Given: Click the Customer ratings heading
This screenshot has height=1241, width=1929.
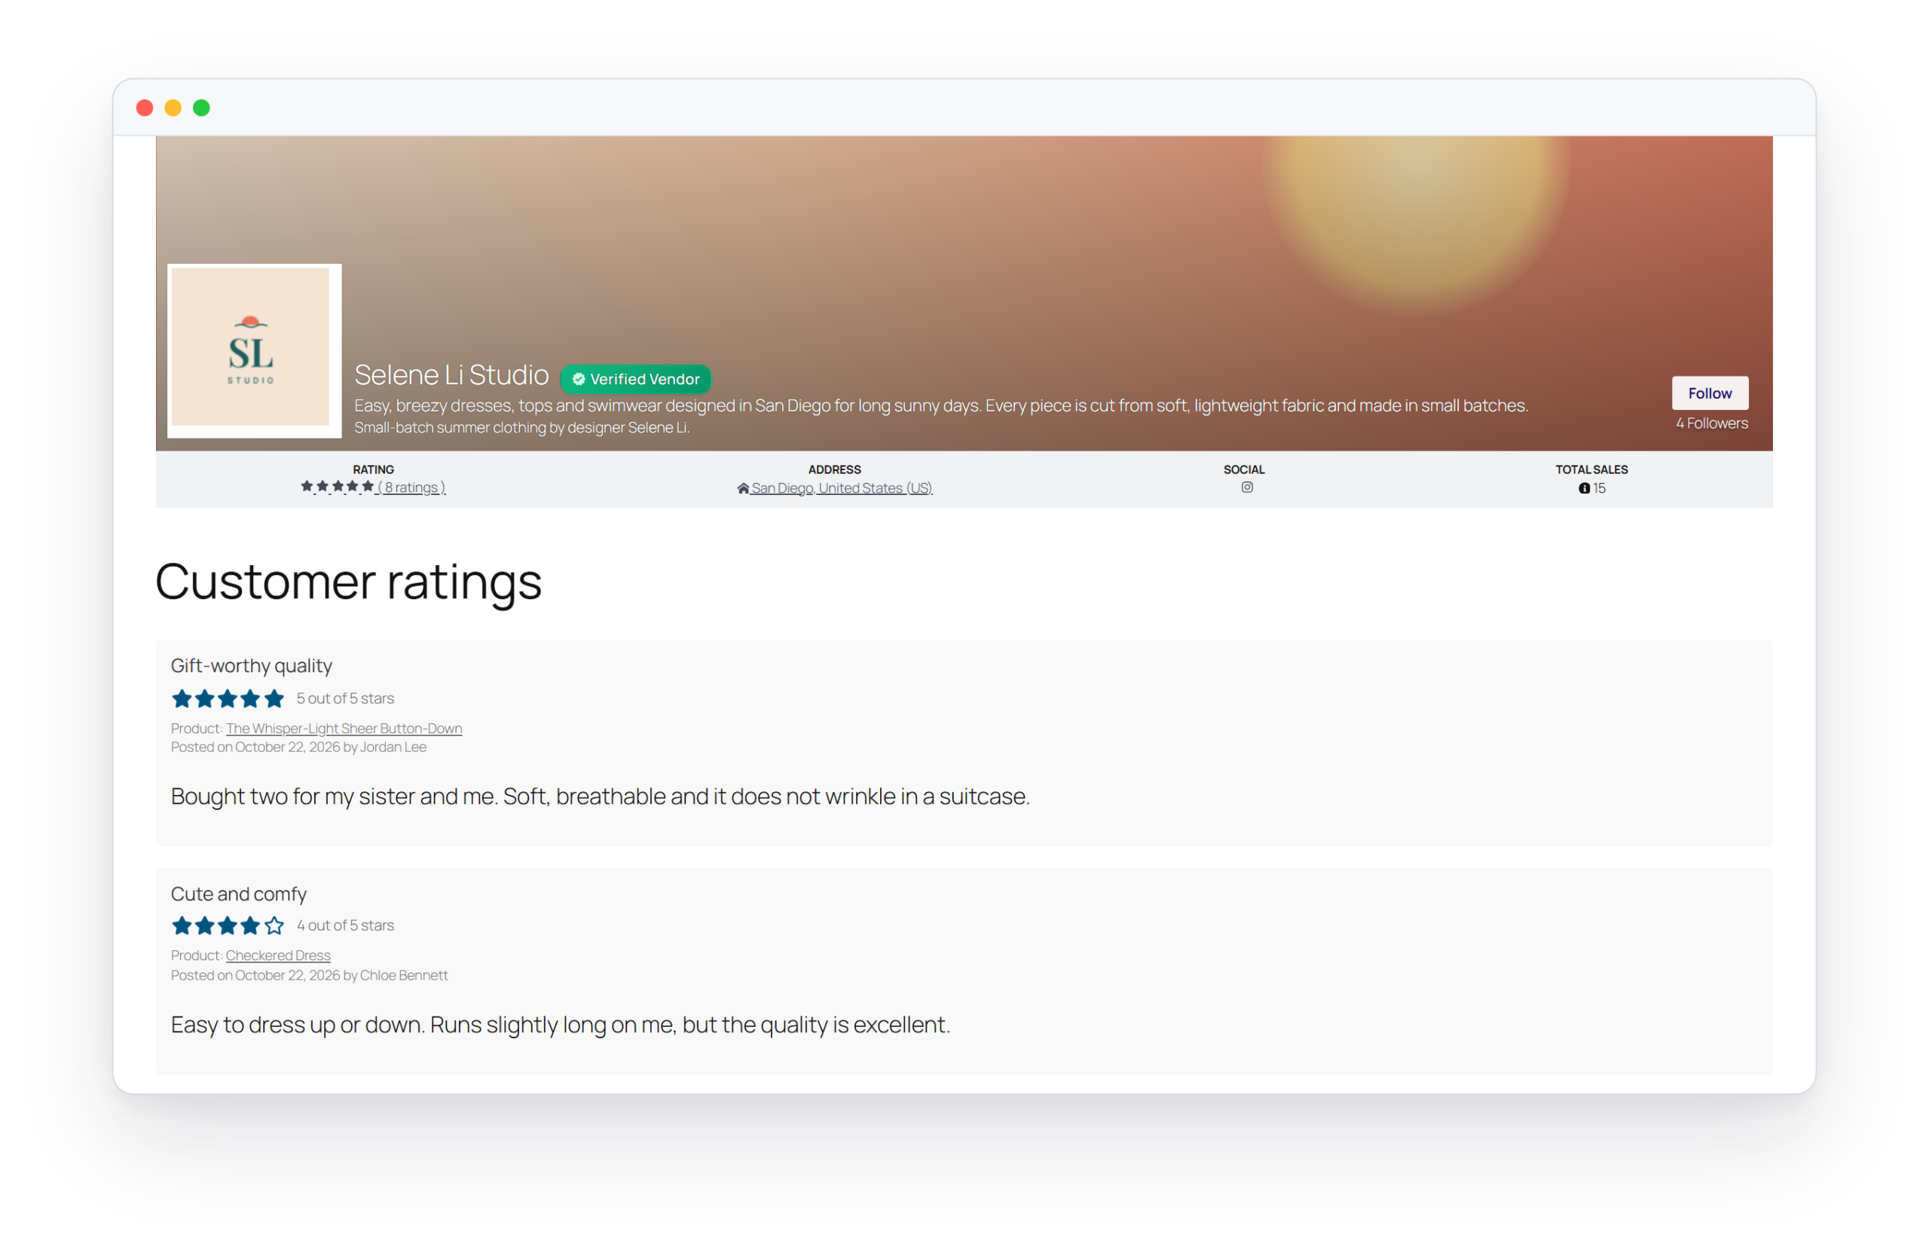Looking at the screenshot, I should (x=348, y=582).
